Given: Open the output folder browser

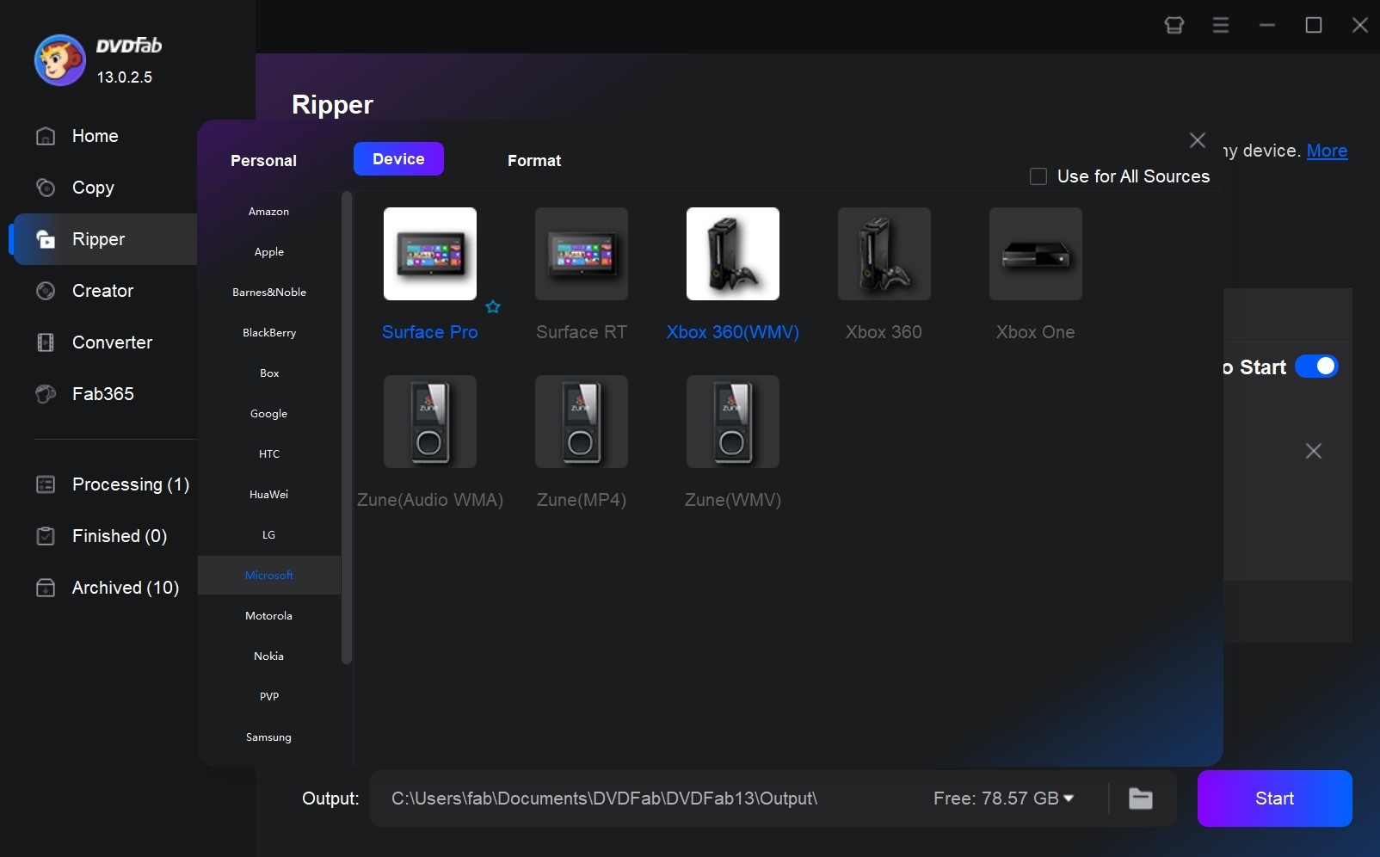Looking at the screenshot, I should point(1140,798).
